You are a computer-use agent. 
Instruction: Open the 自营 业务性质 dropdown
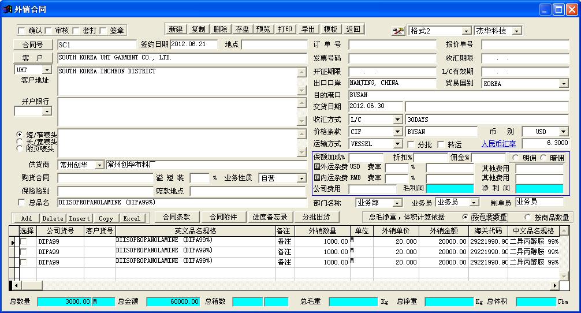[x=301, y=178]
